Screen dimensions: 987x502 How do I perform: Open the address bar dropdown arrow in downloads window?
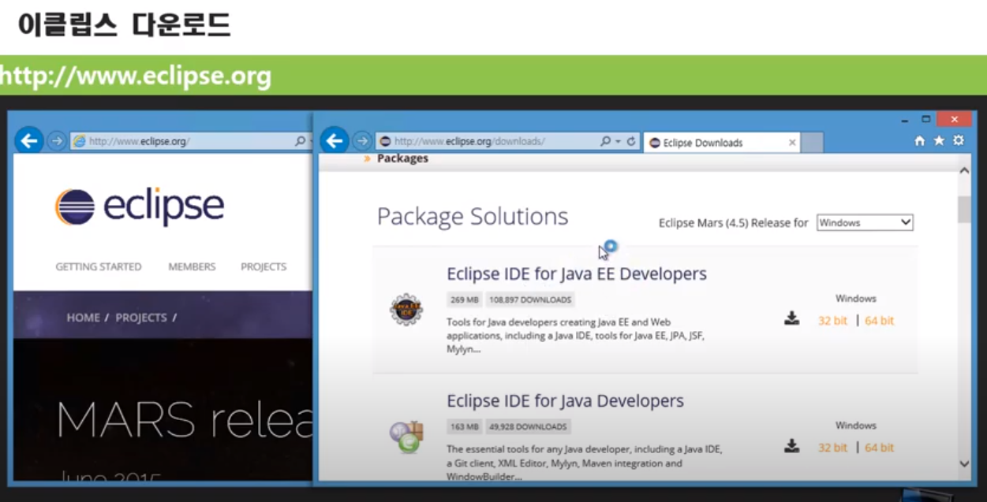point(618,142)
